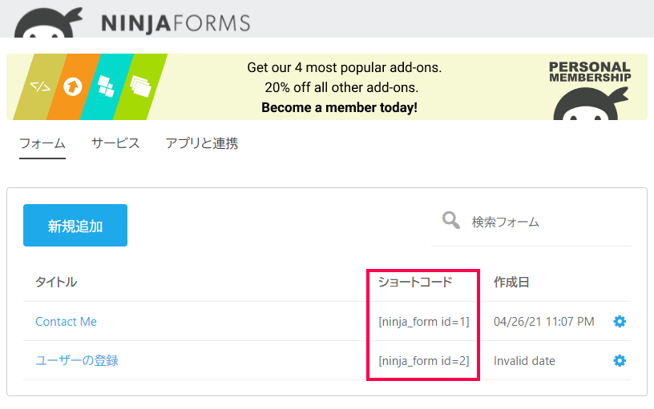The image size is (654, 409).
Task: Open settings gear for ユーザーの登録 form
Action: click(x=620, y=361)
